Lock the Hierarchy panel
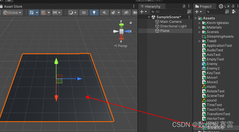 click(184, 6)
